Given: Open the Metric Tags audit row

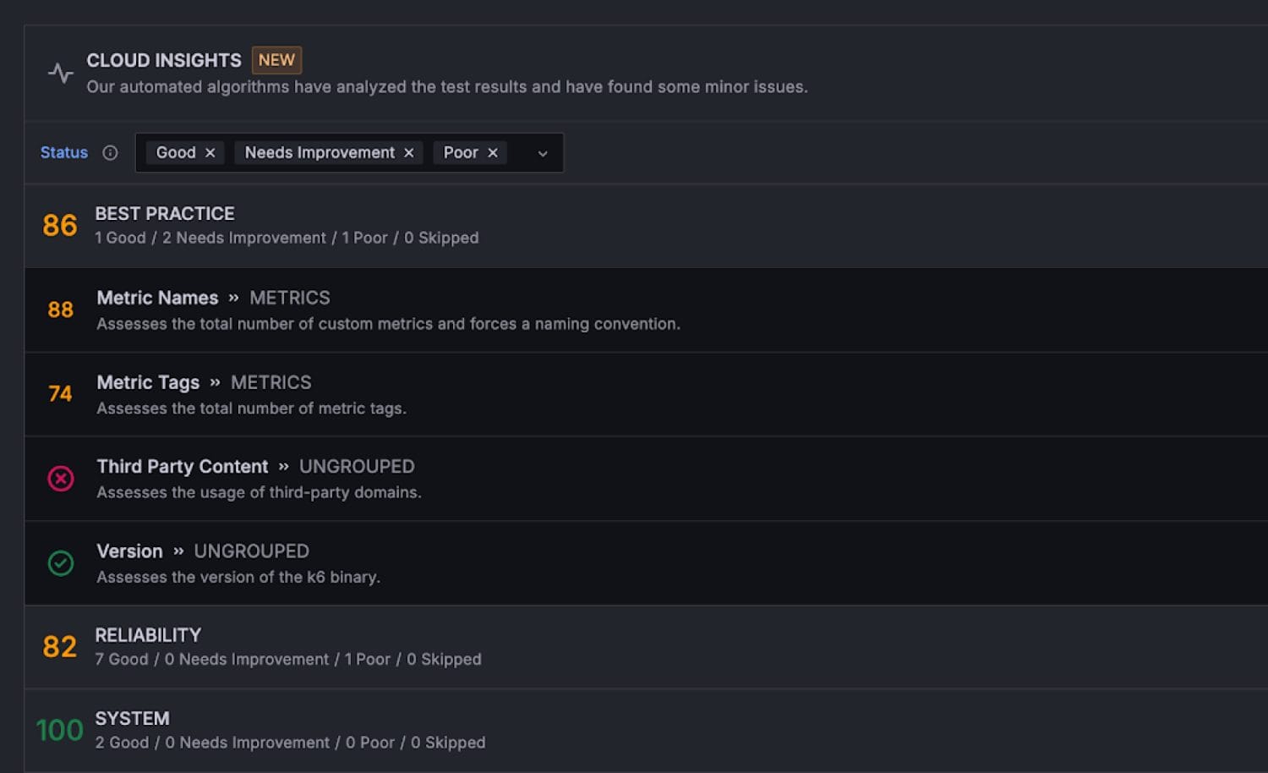Looking at the screenshot, I should (x=646, y=394).
